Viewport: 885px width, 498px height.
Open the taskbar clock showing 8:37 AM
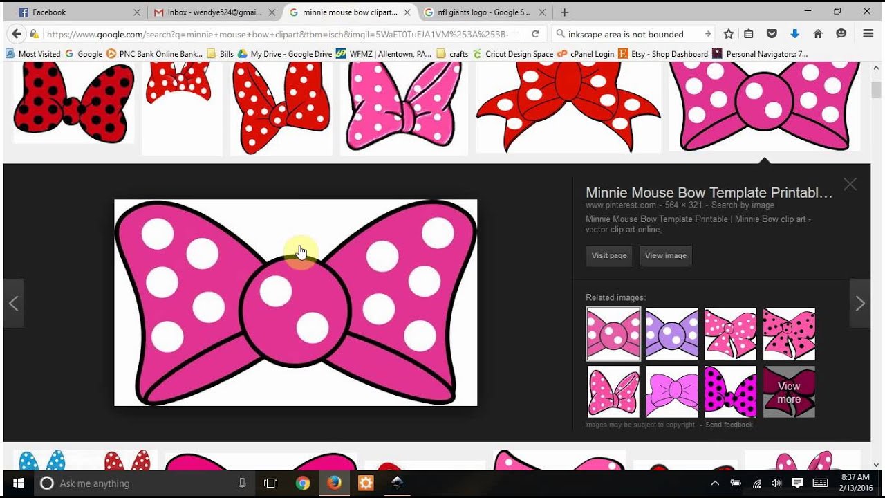coord(855,483)
